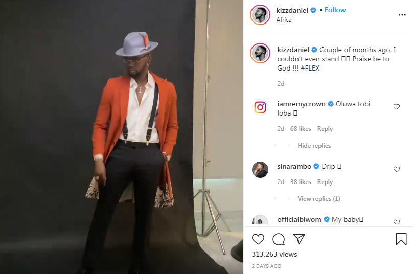Image resolution: width=413 pixels, height=274 pixels.
Task: Click officialbiwom's profile avatar
Action: point(260,221)
